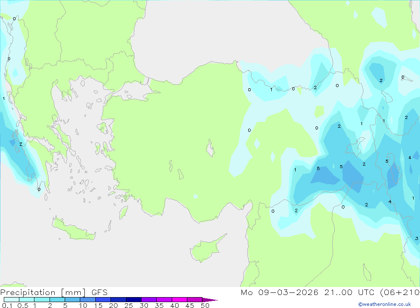The width and height of the screenshot is (420, 308).
Task: Click the 0.5–1 mm legend color box
Action: click(27, 300)
